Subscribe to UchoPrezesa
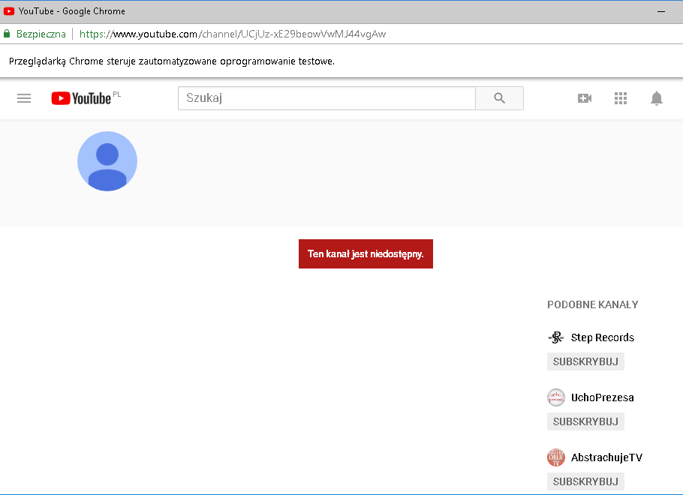Image resolution: width=683 pixels, height=495 pixels. [585, 421]
